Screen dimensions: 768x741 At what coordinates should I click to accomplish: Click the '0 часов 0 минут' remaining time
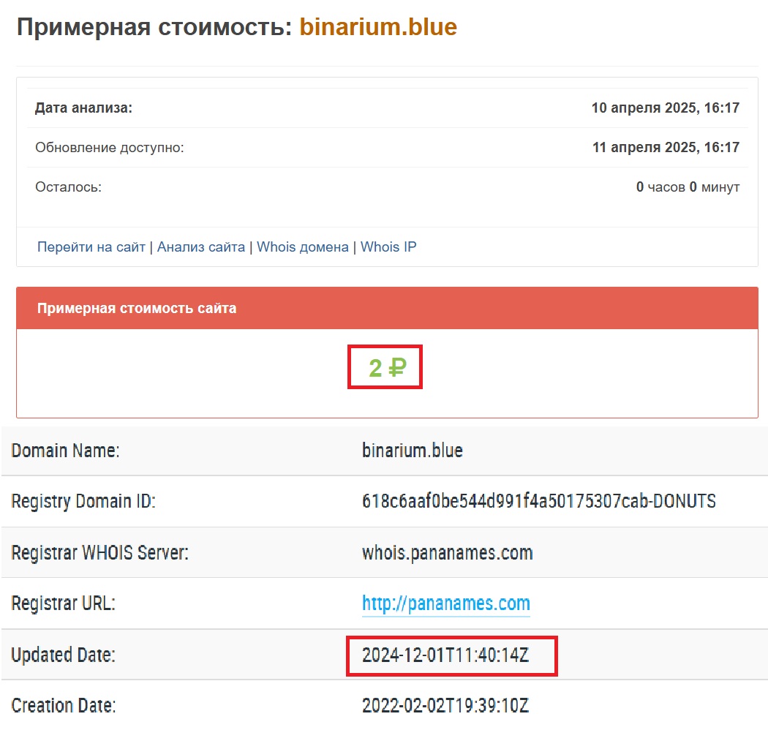pos(688,187)
